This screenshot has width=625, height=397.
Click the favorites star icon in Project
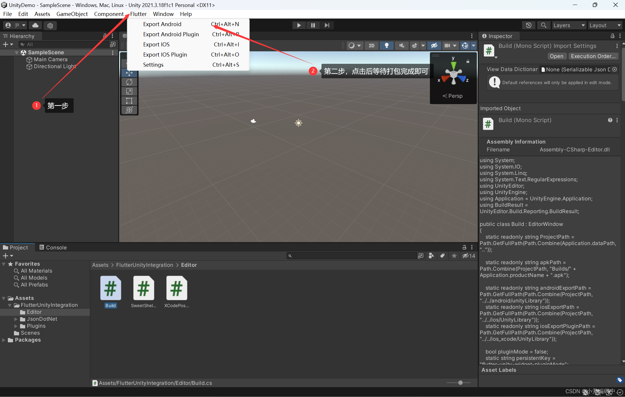[454, 256]
